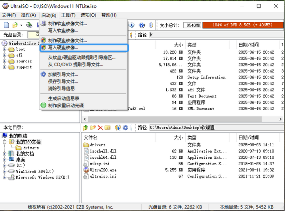285x211 pixels.
Task: Click the blue question-mark Help icon
Action: tap(142, 25)
